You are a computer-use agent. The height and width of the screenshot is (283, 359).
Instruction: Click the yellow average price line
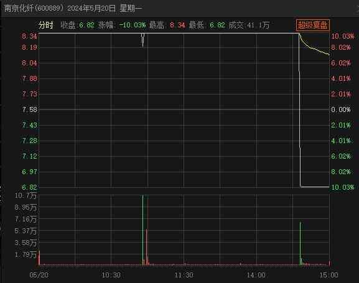[x=314, y=47]
